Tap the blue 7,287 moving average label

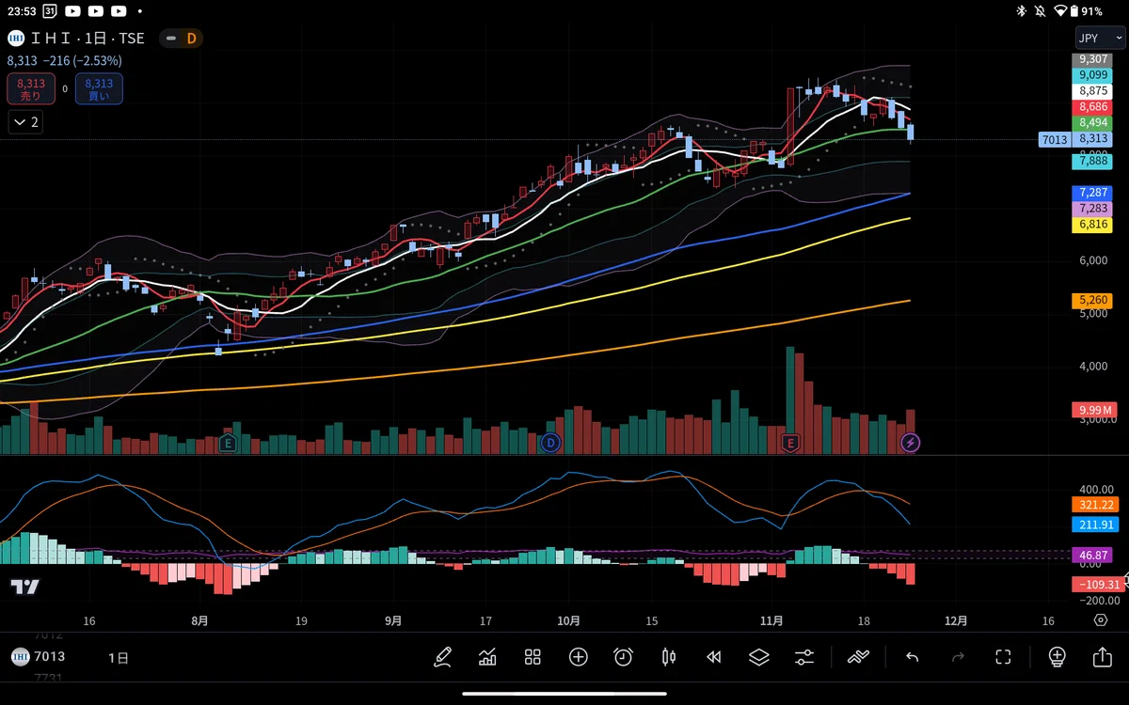point(1092,192)
